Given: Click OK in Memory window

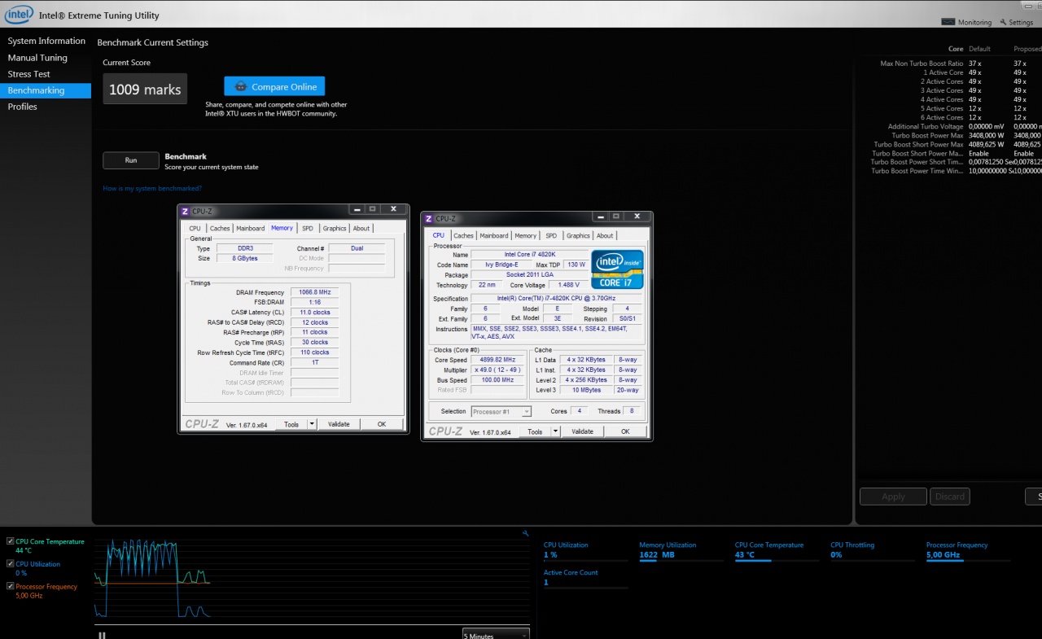Looking at the screenshot, I should pyautogui.click(x=382, y=424).
